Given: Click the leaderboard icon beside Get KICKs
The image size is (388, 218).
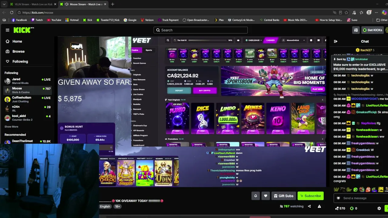Looking at the screenshot, I should click(x=356, y=30).
